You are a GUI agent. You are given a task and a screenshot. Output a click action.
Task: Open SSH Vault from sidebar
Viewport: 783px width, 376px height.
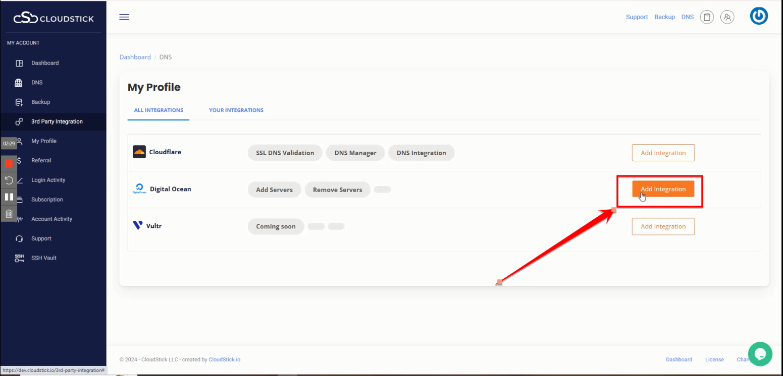(43, 258)
